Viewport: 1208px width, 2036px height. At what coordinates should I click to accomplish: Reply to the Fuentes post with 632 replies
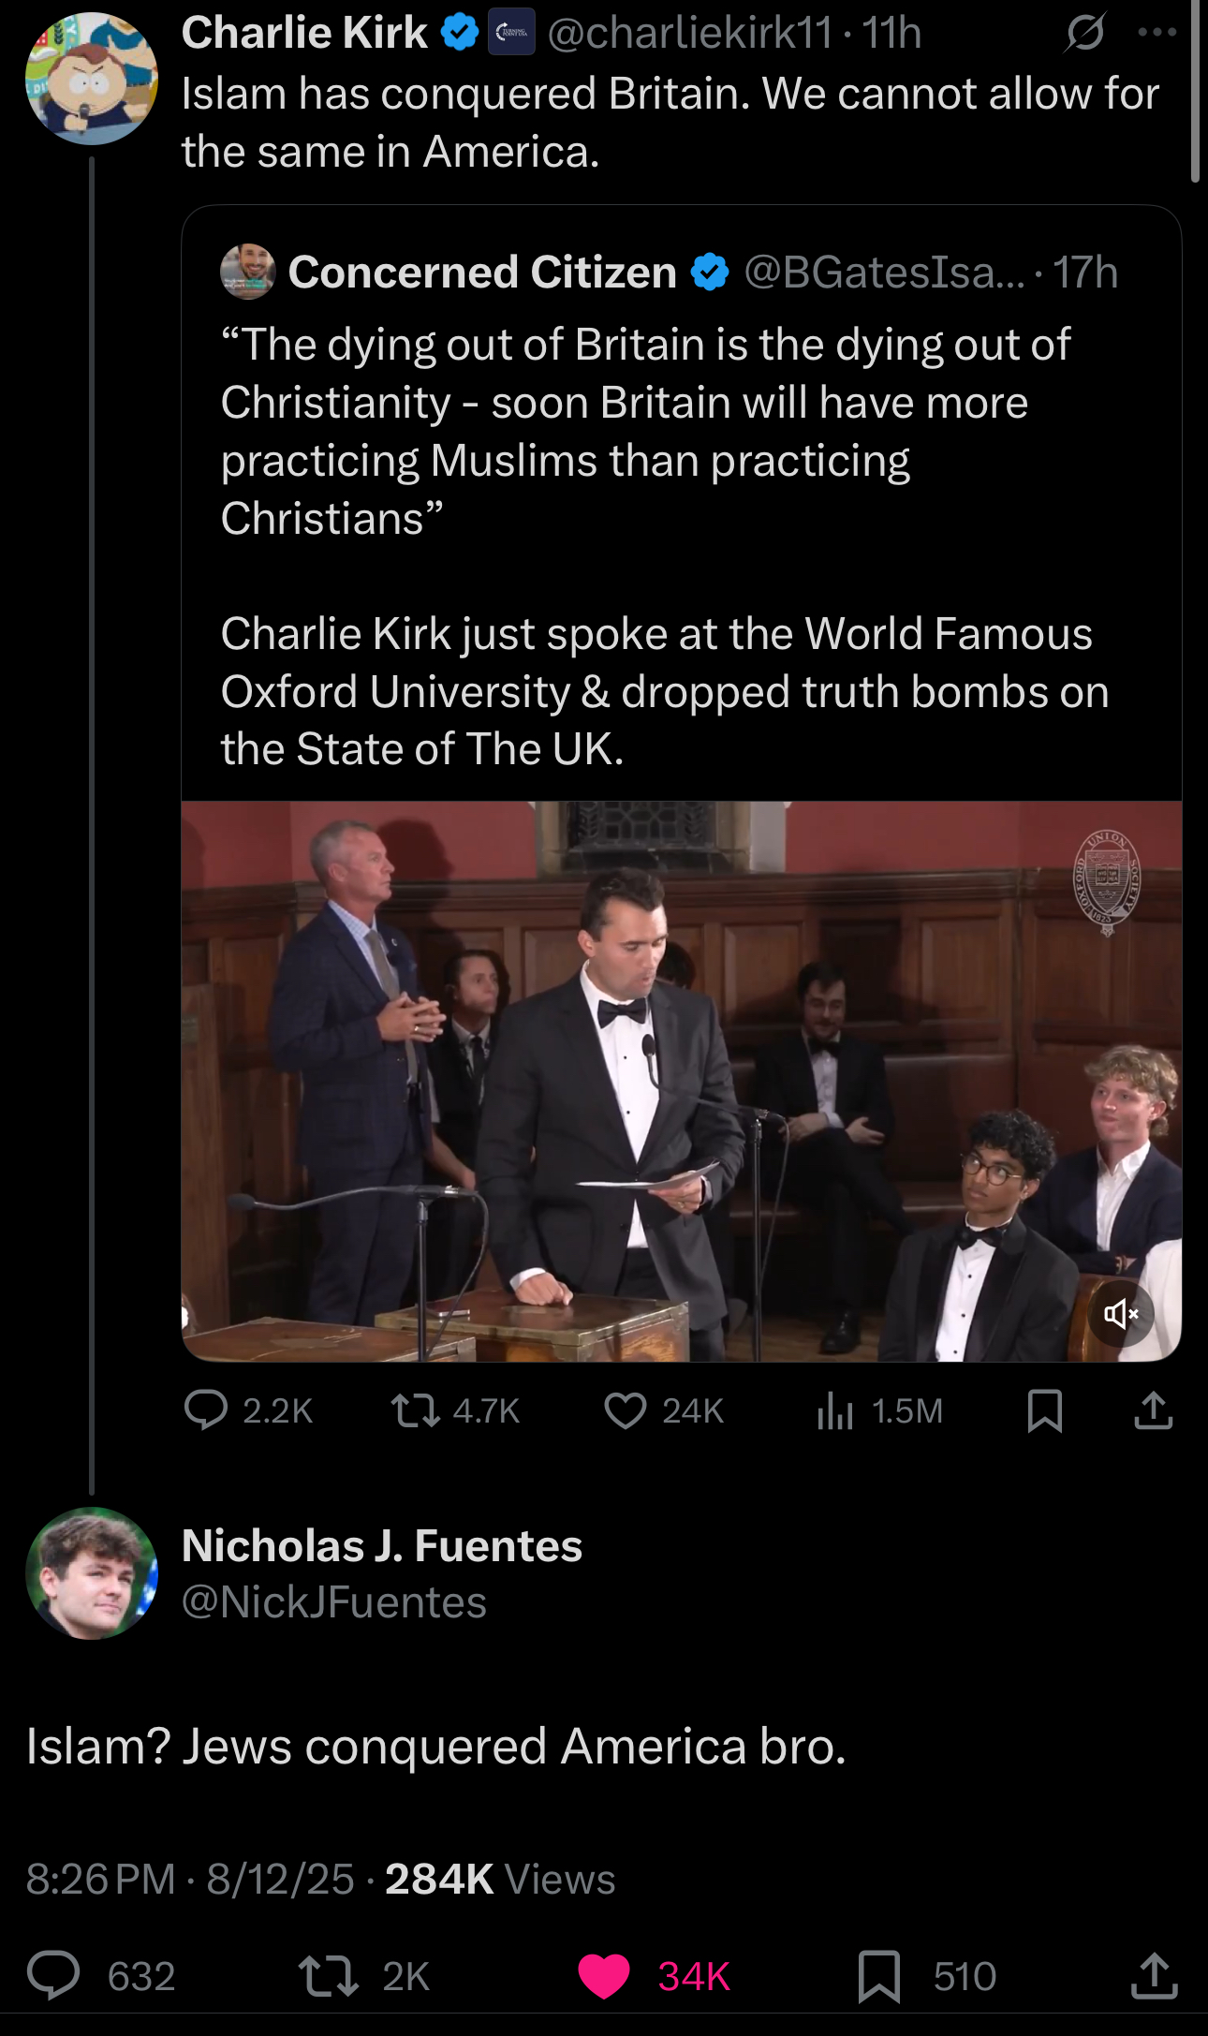[x=53, y=1976]
